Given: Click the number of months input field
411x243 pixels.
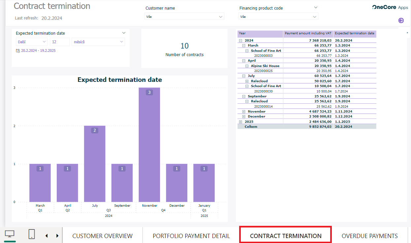Looking at the screenshot, I should pos(60,42).
